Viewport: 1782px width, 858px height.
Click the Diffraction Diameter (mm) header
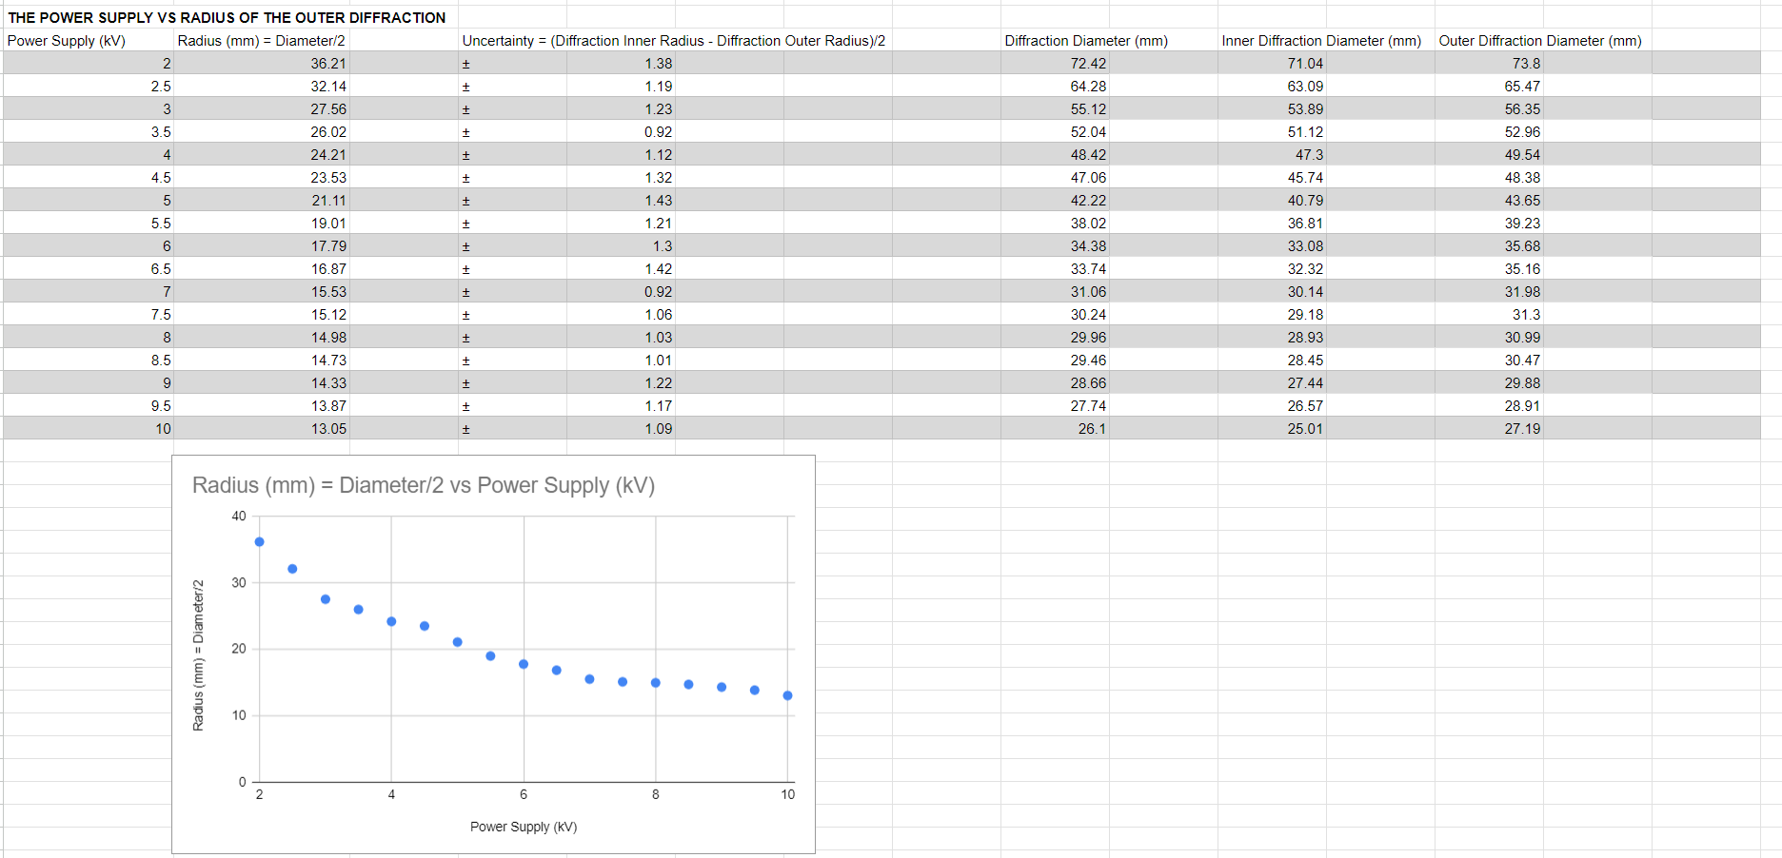click(x=1086, y=40)
